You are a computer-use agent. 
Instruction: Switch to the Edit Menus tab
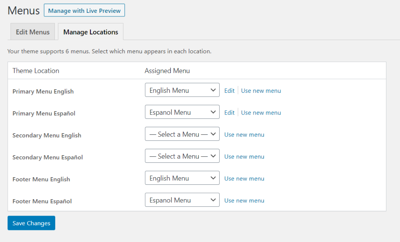[x=33, y=32]
